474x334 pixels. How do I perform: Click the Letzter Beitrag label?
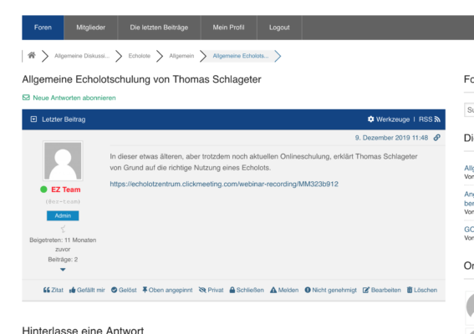click(64, 119)
